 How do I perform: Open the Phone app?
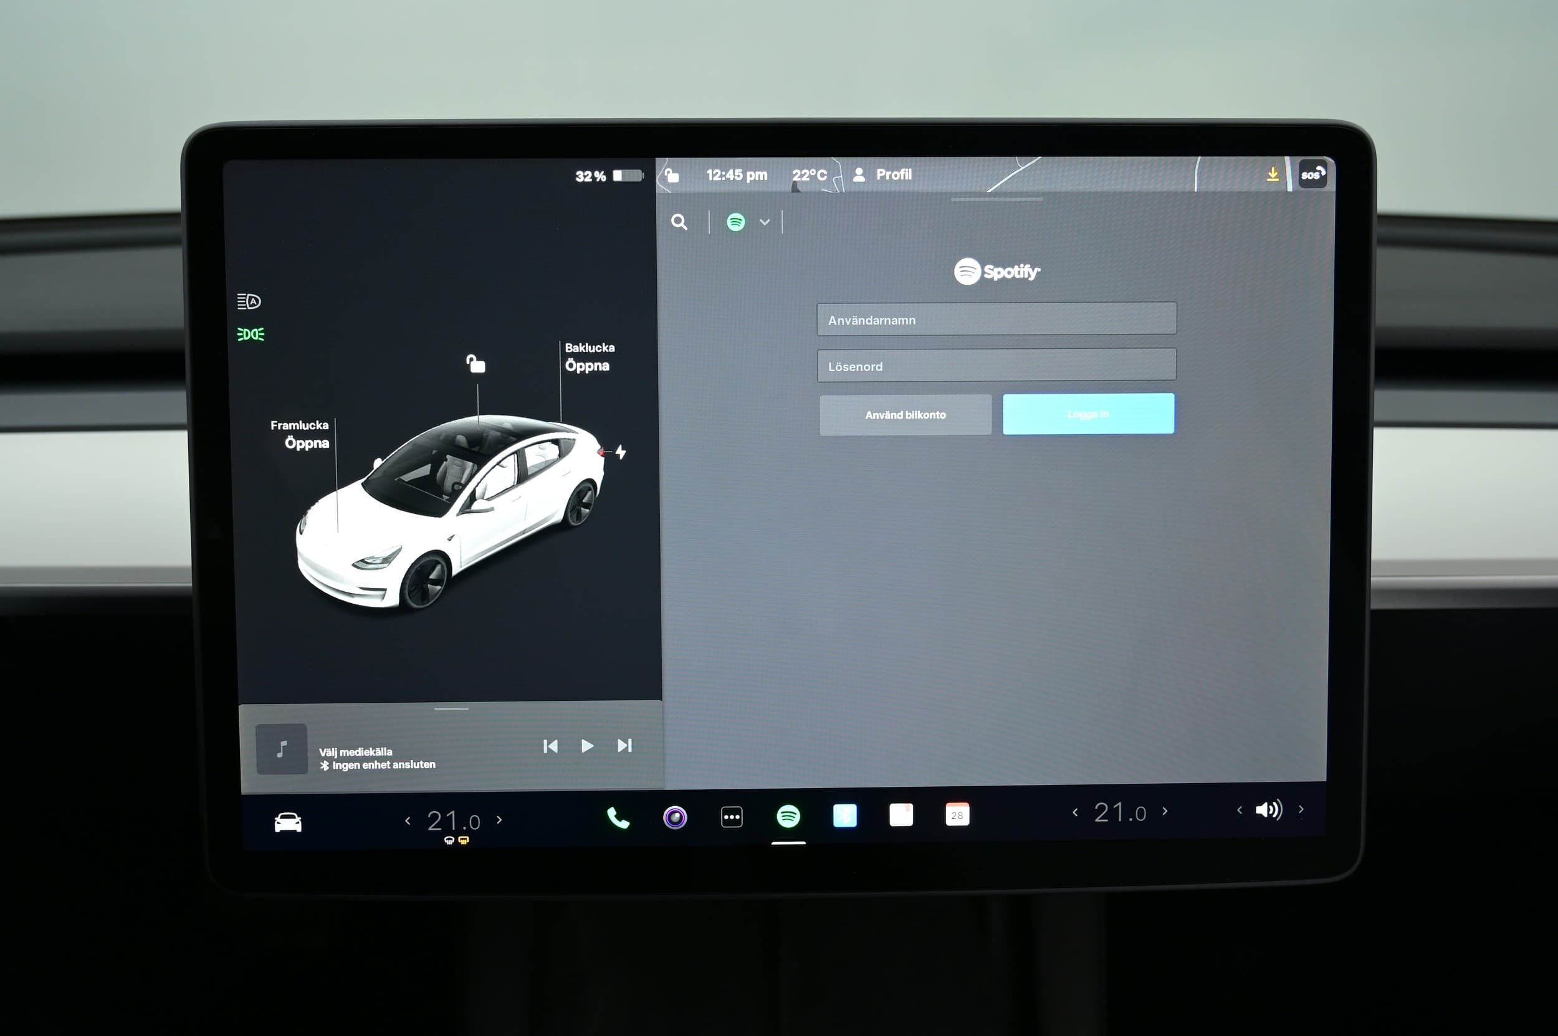(x=618, y=818)
